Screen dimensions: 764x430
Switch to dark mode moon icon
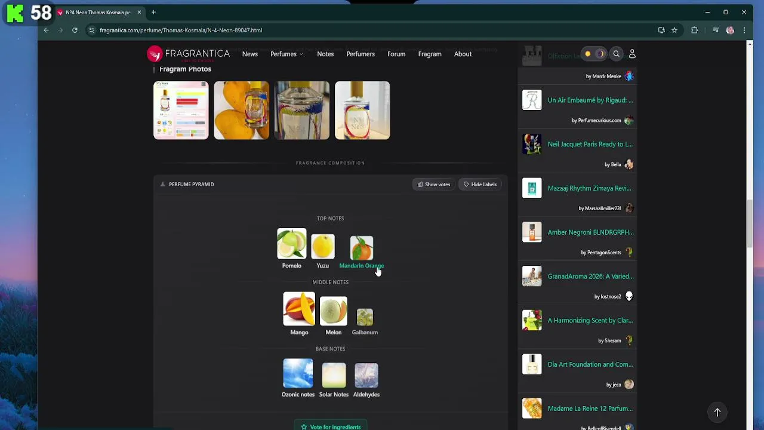600,54
